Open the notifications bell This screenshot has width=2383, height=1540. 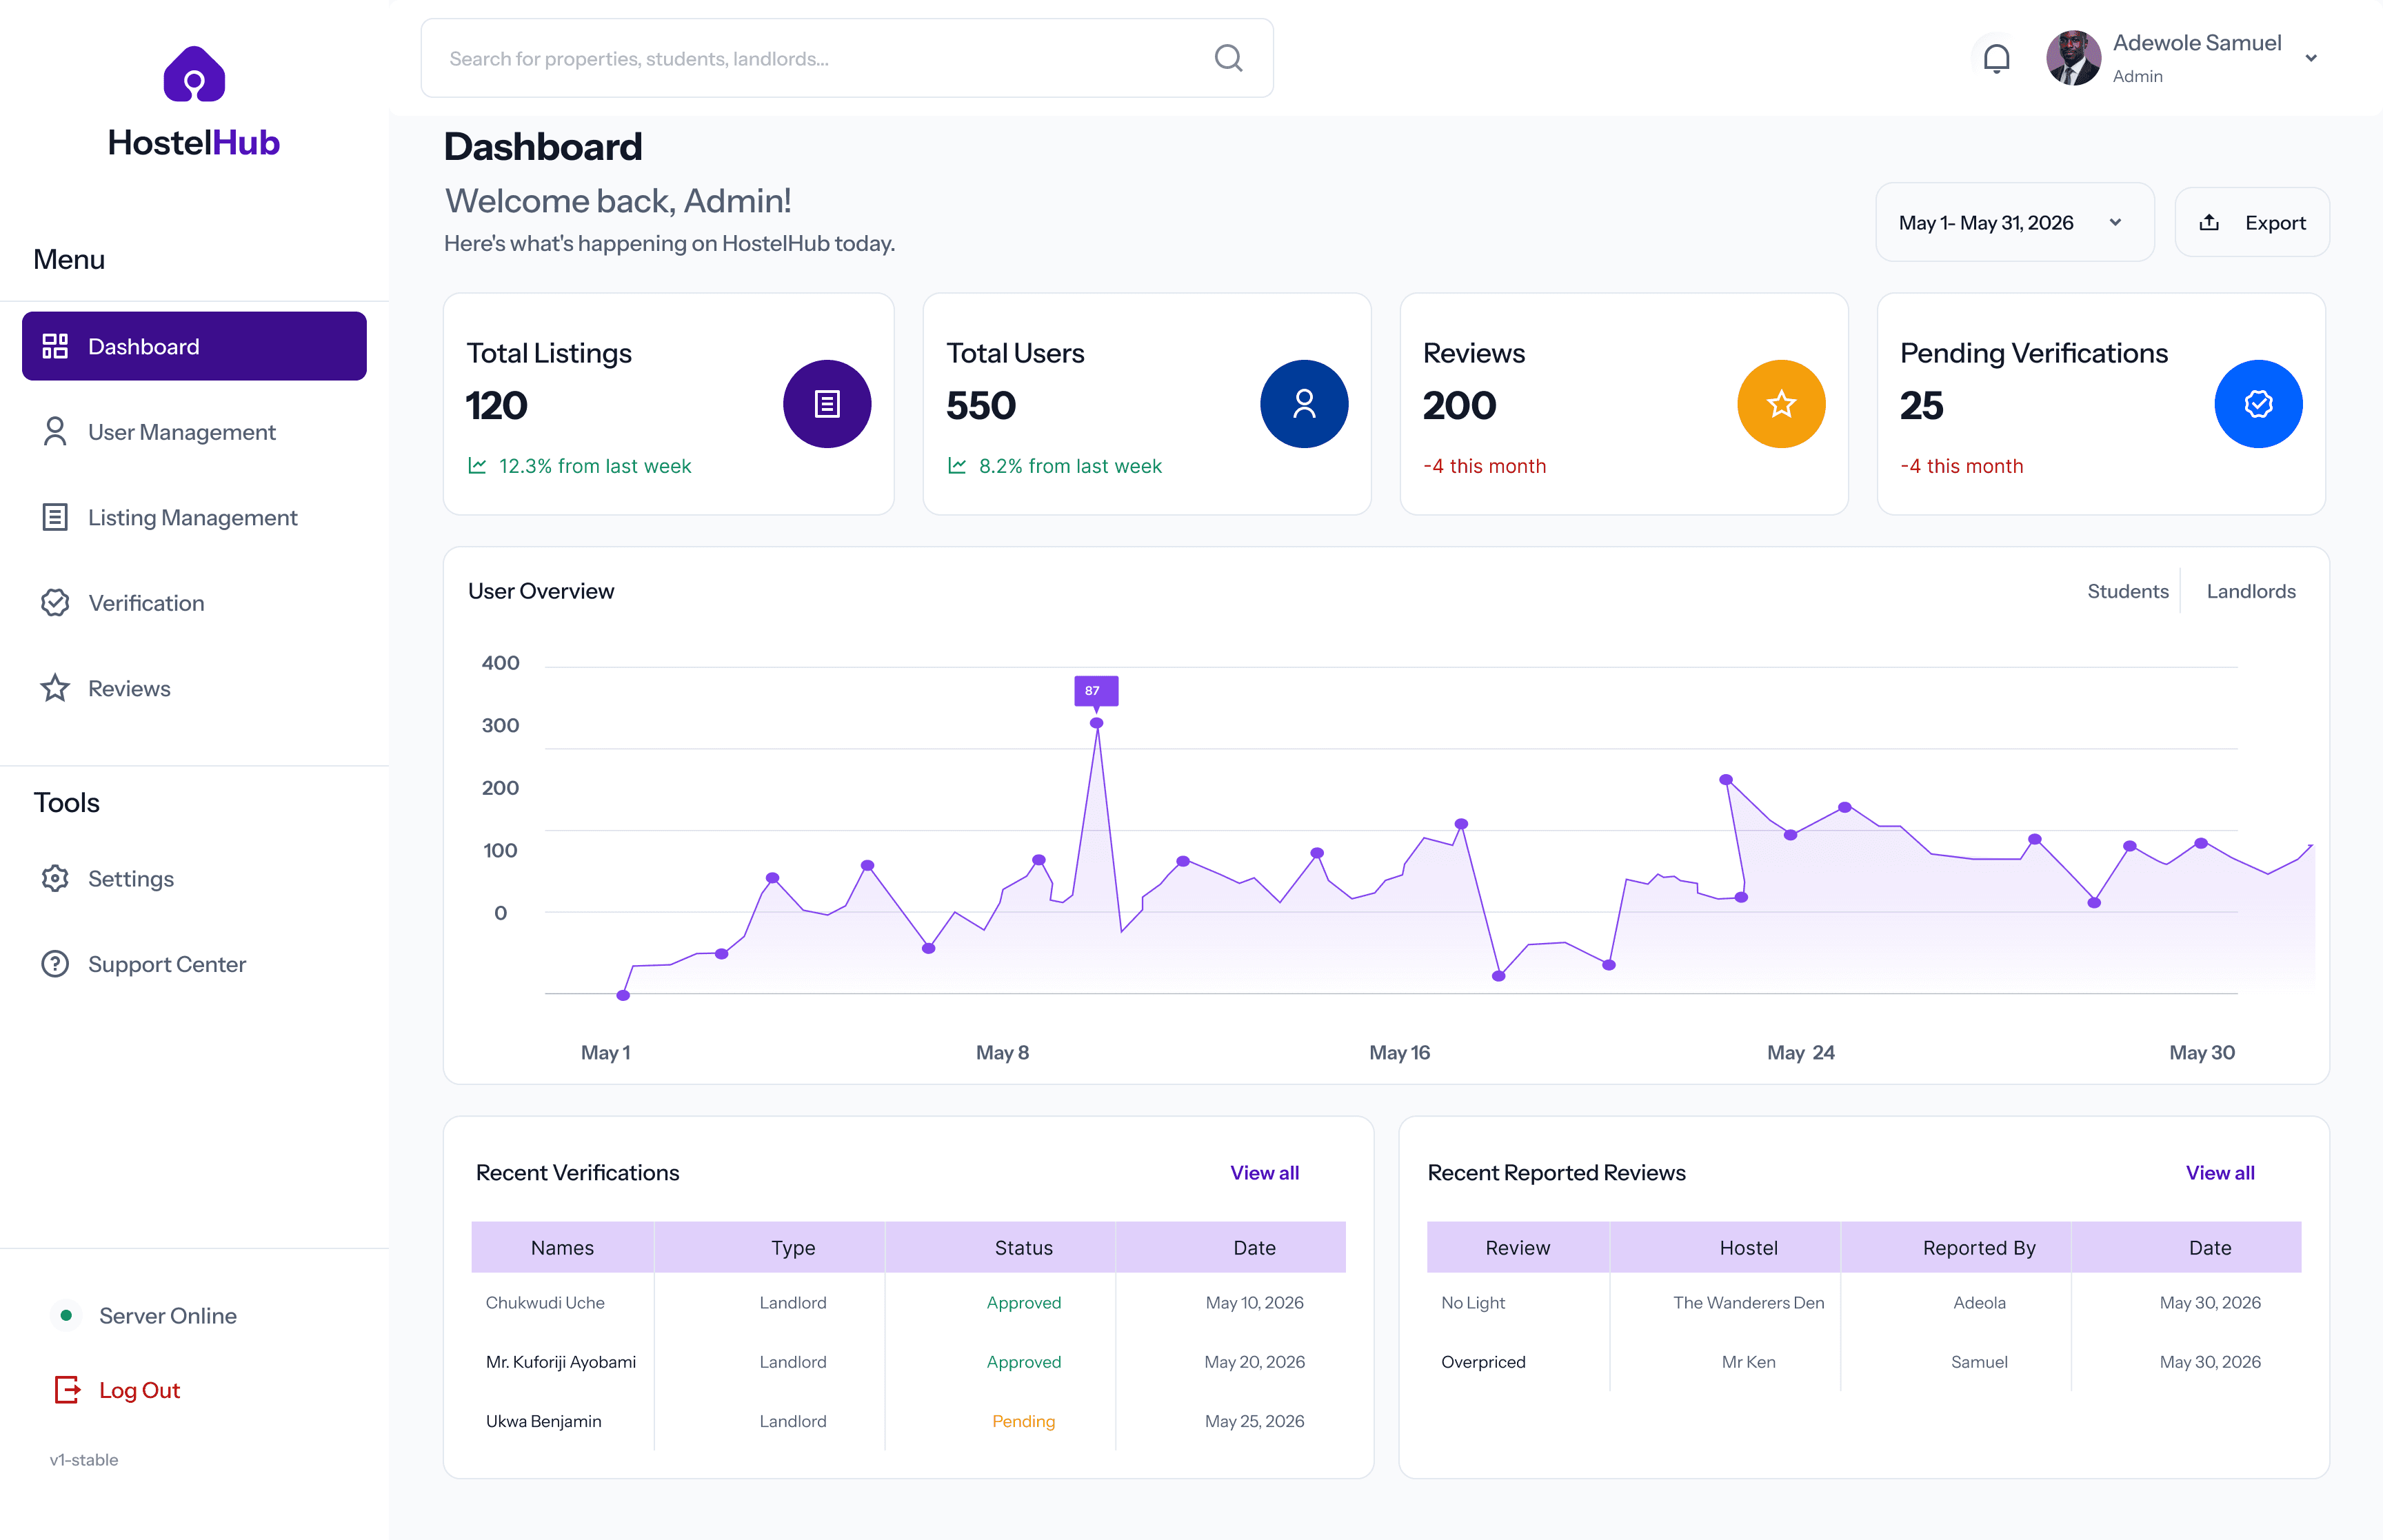point(1996,58)
